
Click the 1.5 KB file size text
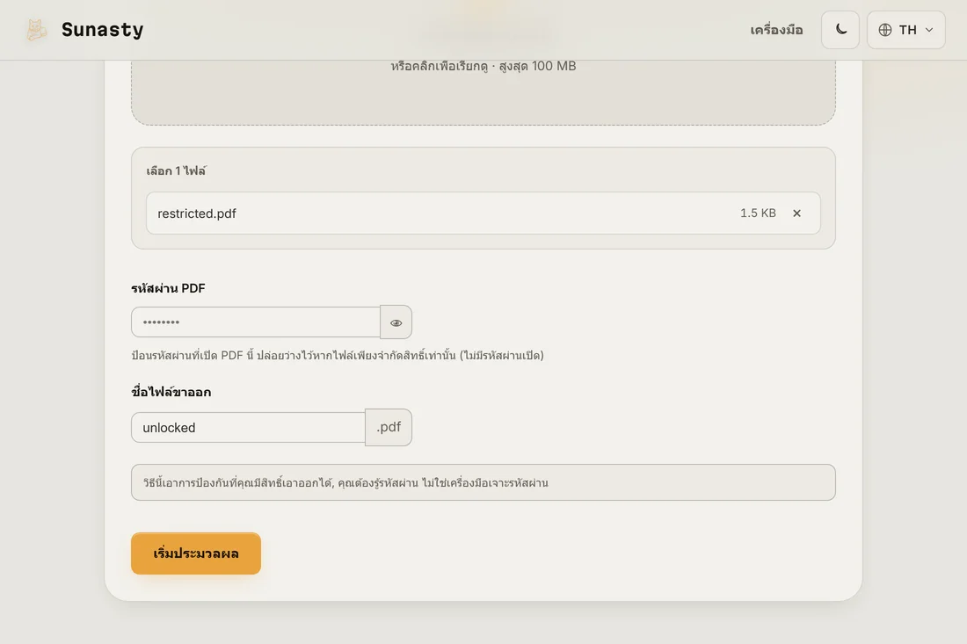pyautogui.click(x=758, y=213)
